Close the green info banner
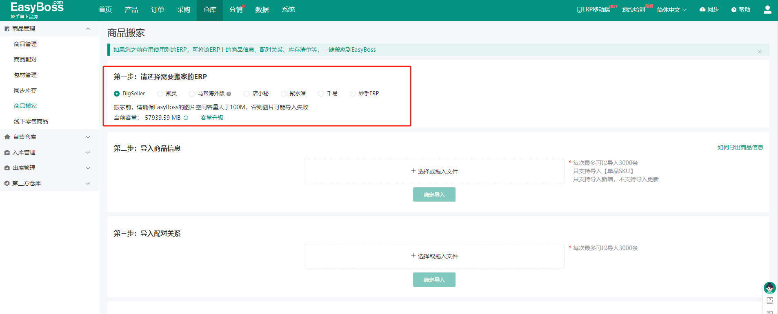This screenshot has width=778, height=314. (x=760, y=52)
